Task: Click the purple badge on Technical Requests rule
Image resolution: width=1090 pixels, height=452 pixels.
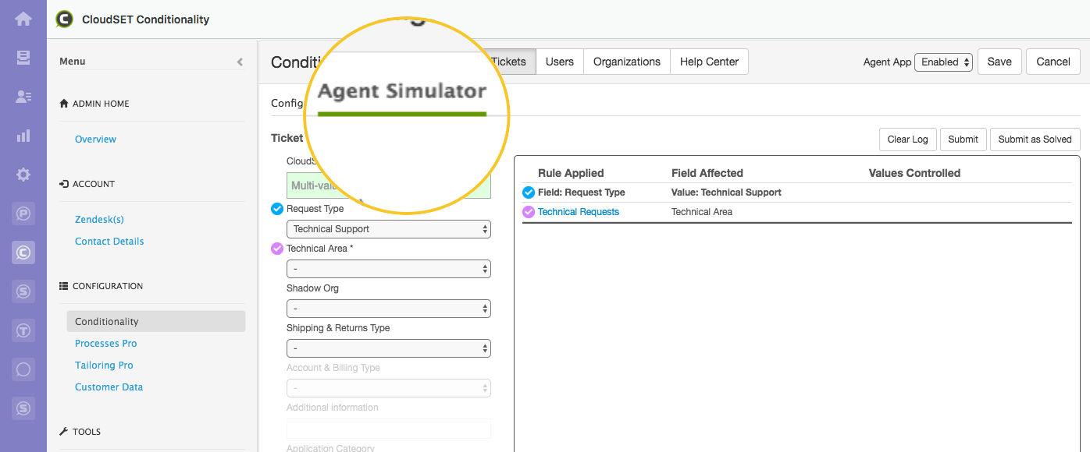Action: (527, 211)
